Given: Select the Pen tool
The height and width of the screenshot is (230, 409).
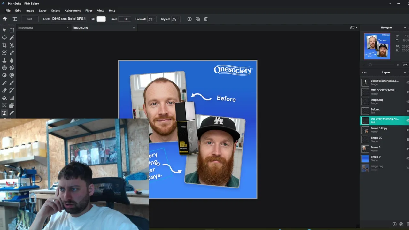Looking at the screenshot, I should click(x=4, y=83).
